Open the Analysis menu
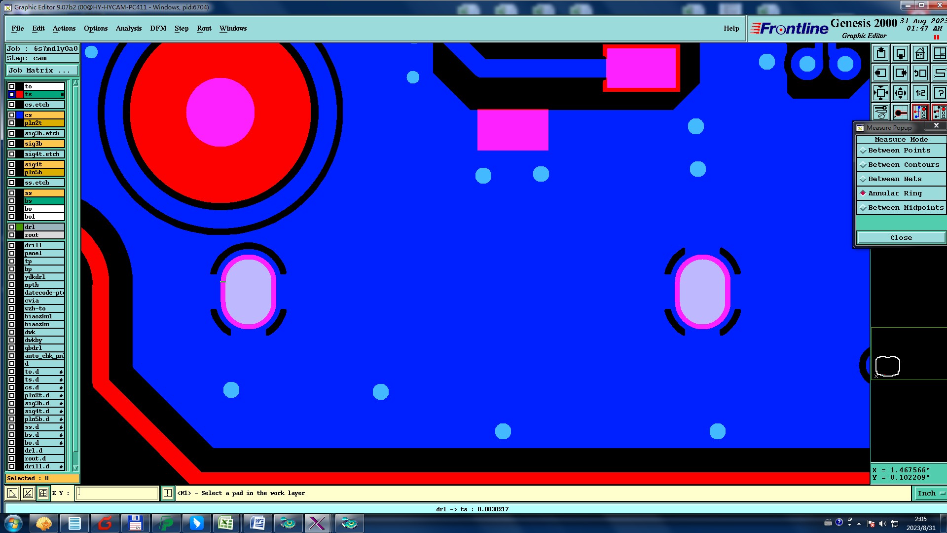 click(x=128, y=28)
